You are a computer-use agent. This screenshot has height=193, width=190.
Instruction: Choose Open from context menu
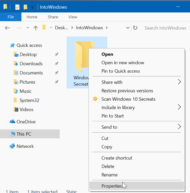[107, 54]
